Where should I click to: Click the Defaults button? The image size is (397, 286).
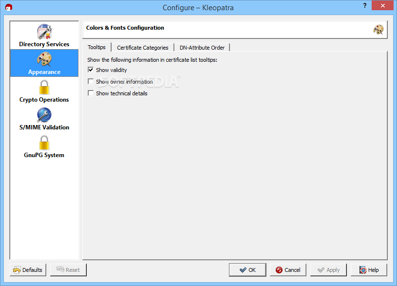click(x=28, y=270)
